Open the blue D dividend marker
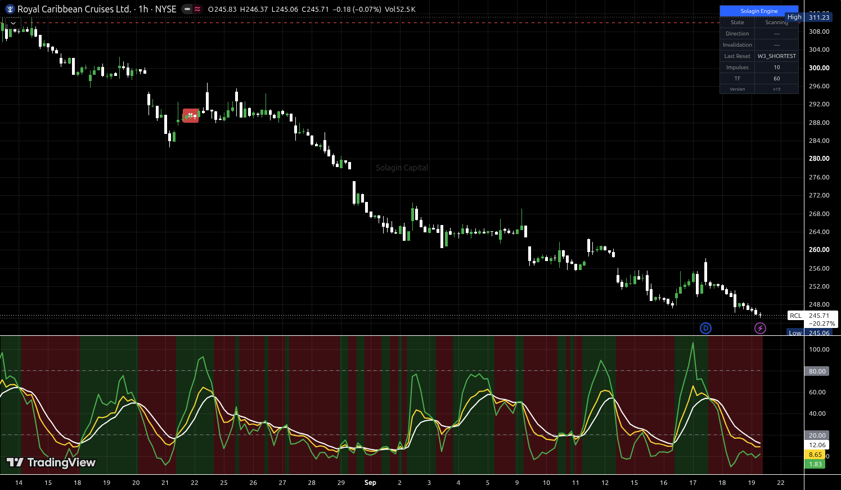Screen dimensions: 841x490 pyautogui.click(x=705, y=328)
